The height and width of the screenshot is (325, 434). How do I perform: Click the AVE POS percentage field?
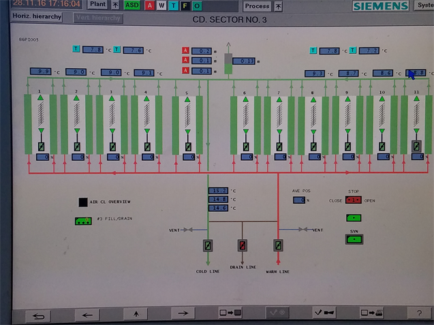pyautogui.click(x=299, y=200)
